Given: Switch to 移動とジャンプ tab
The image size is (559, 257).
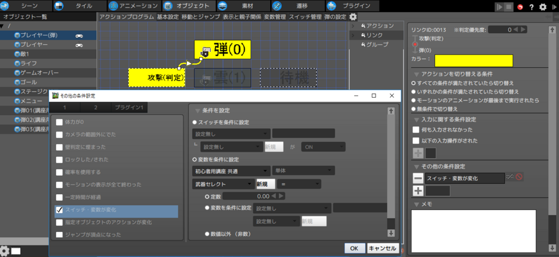Looking at the screenshot, I should click(201, 17).
